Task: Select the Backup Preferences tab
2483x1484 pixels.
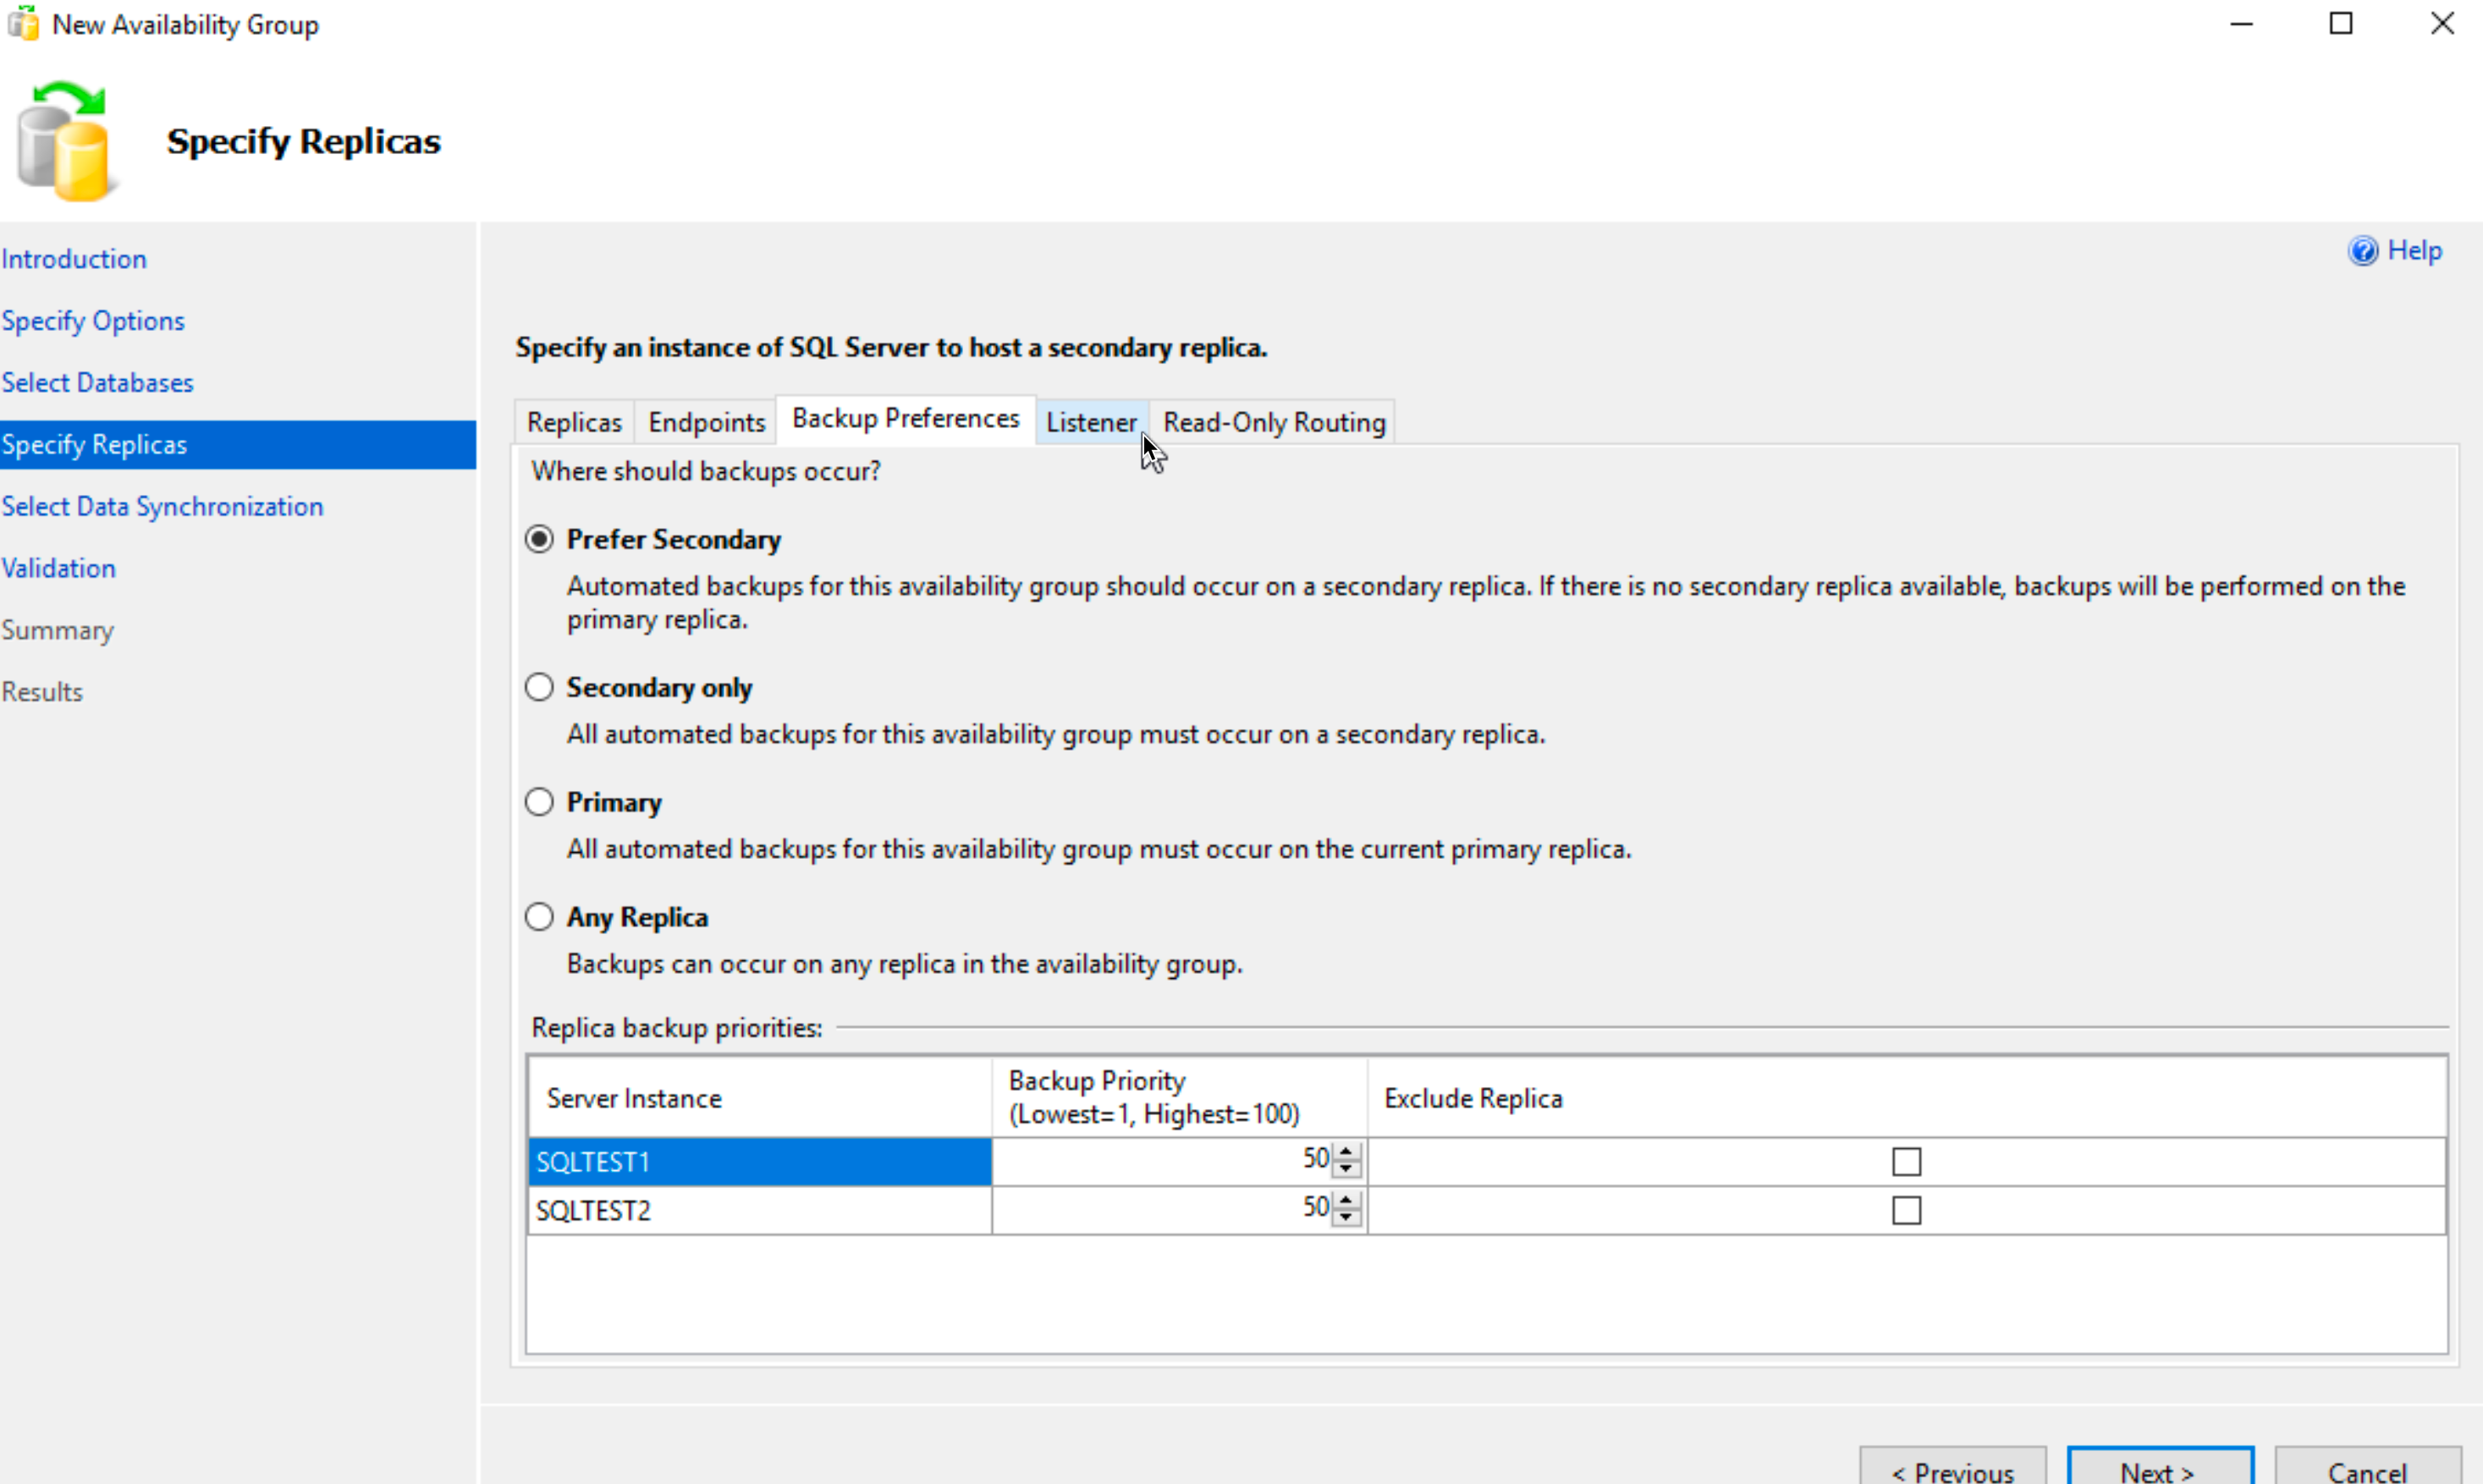Action: 906,419
